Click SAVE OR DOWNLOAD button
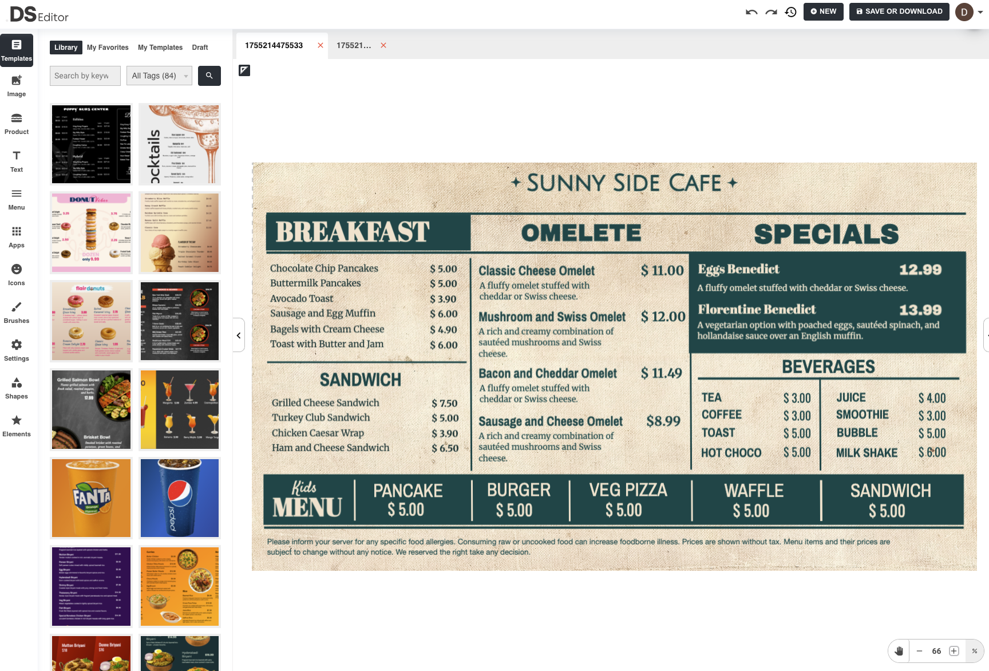989x671 pixels. click(x=899, y=11)
